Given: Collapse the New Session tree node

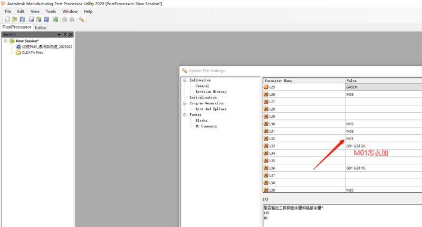Looking at the screenshot, I should click(5, 41).
